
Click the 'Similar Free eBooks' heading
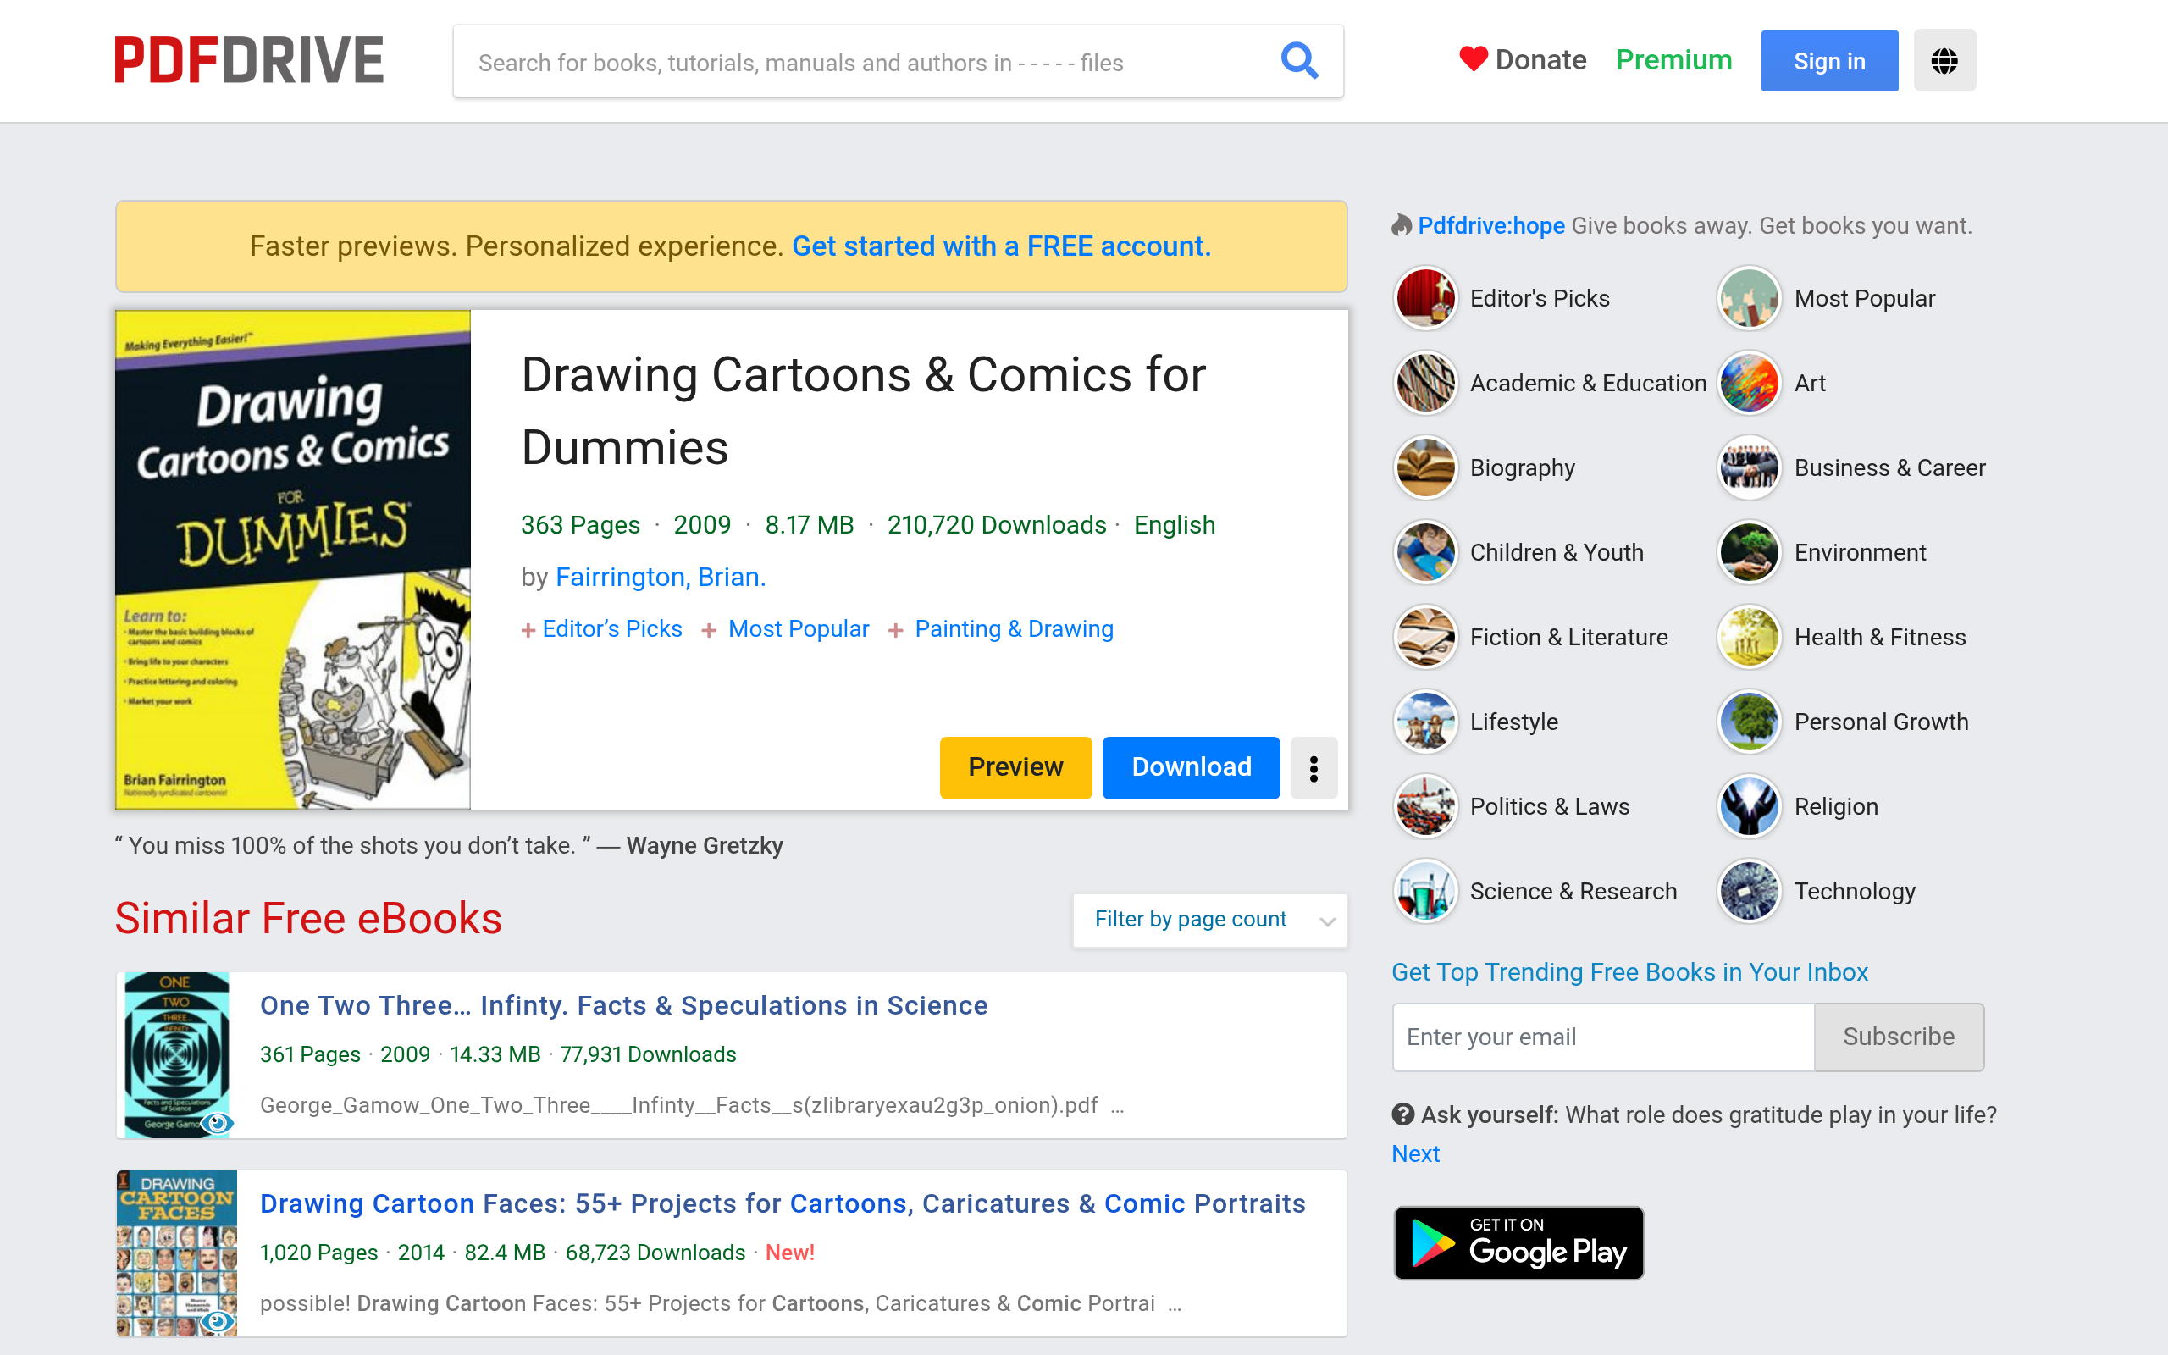(308, 920)
